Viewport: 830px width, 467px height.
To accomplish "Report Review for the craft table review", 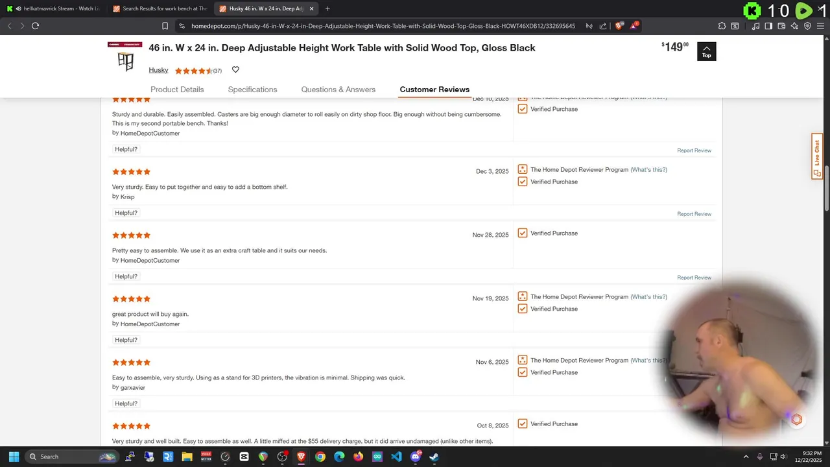I will pos(694,278).
